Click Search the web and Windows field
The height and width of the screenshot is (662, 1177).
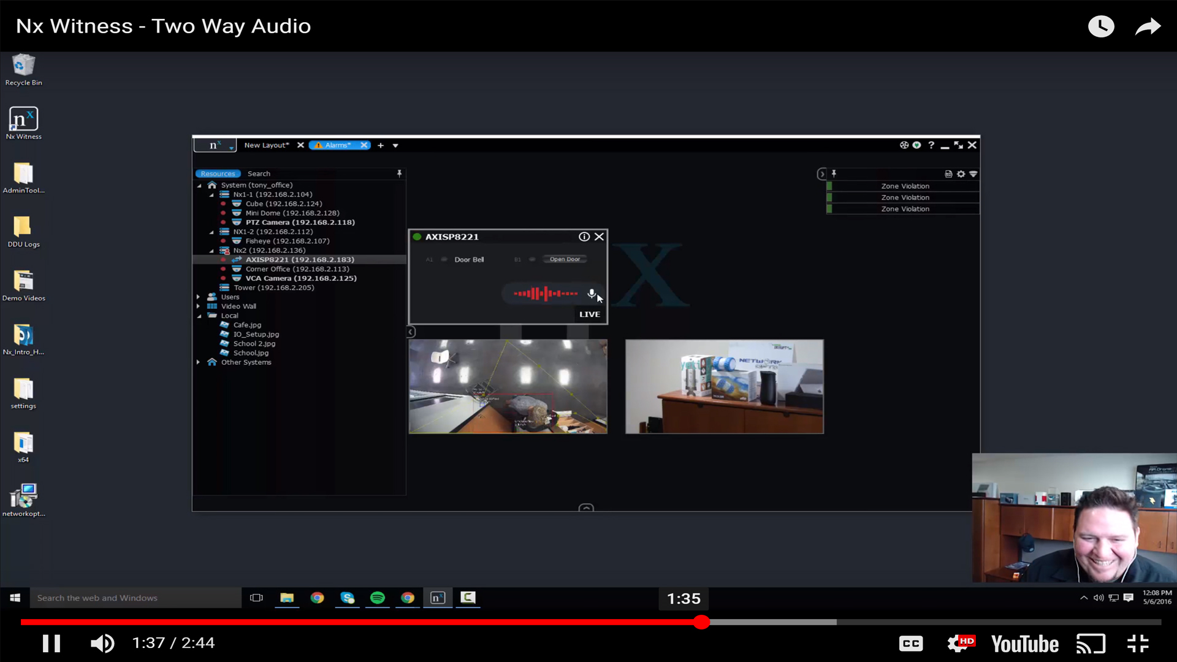pos(135,598)
